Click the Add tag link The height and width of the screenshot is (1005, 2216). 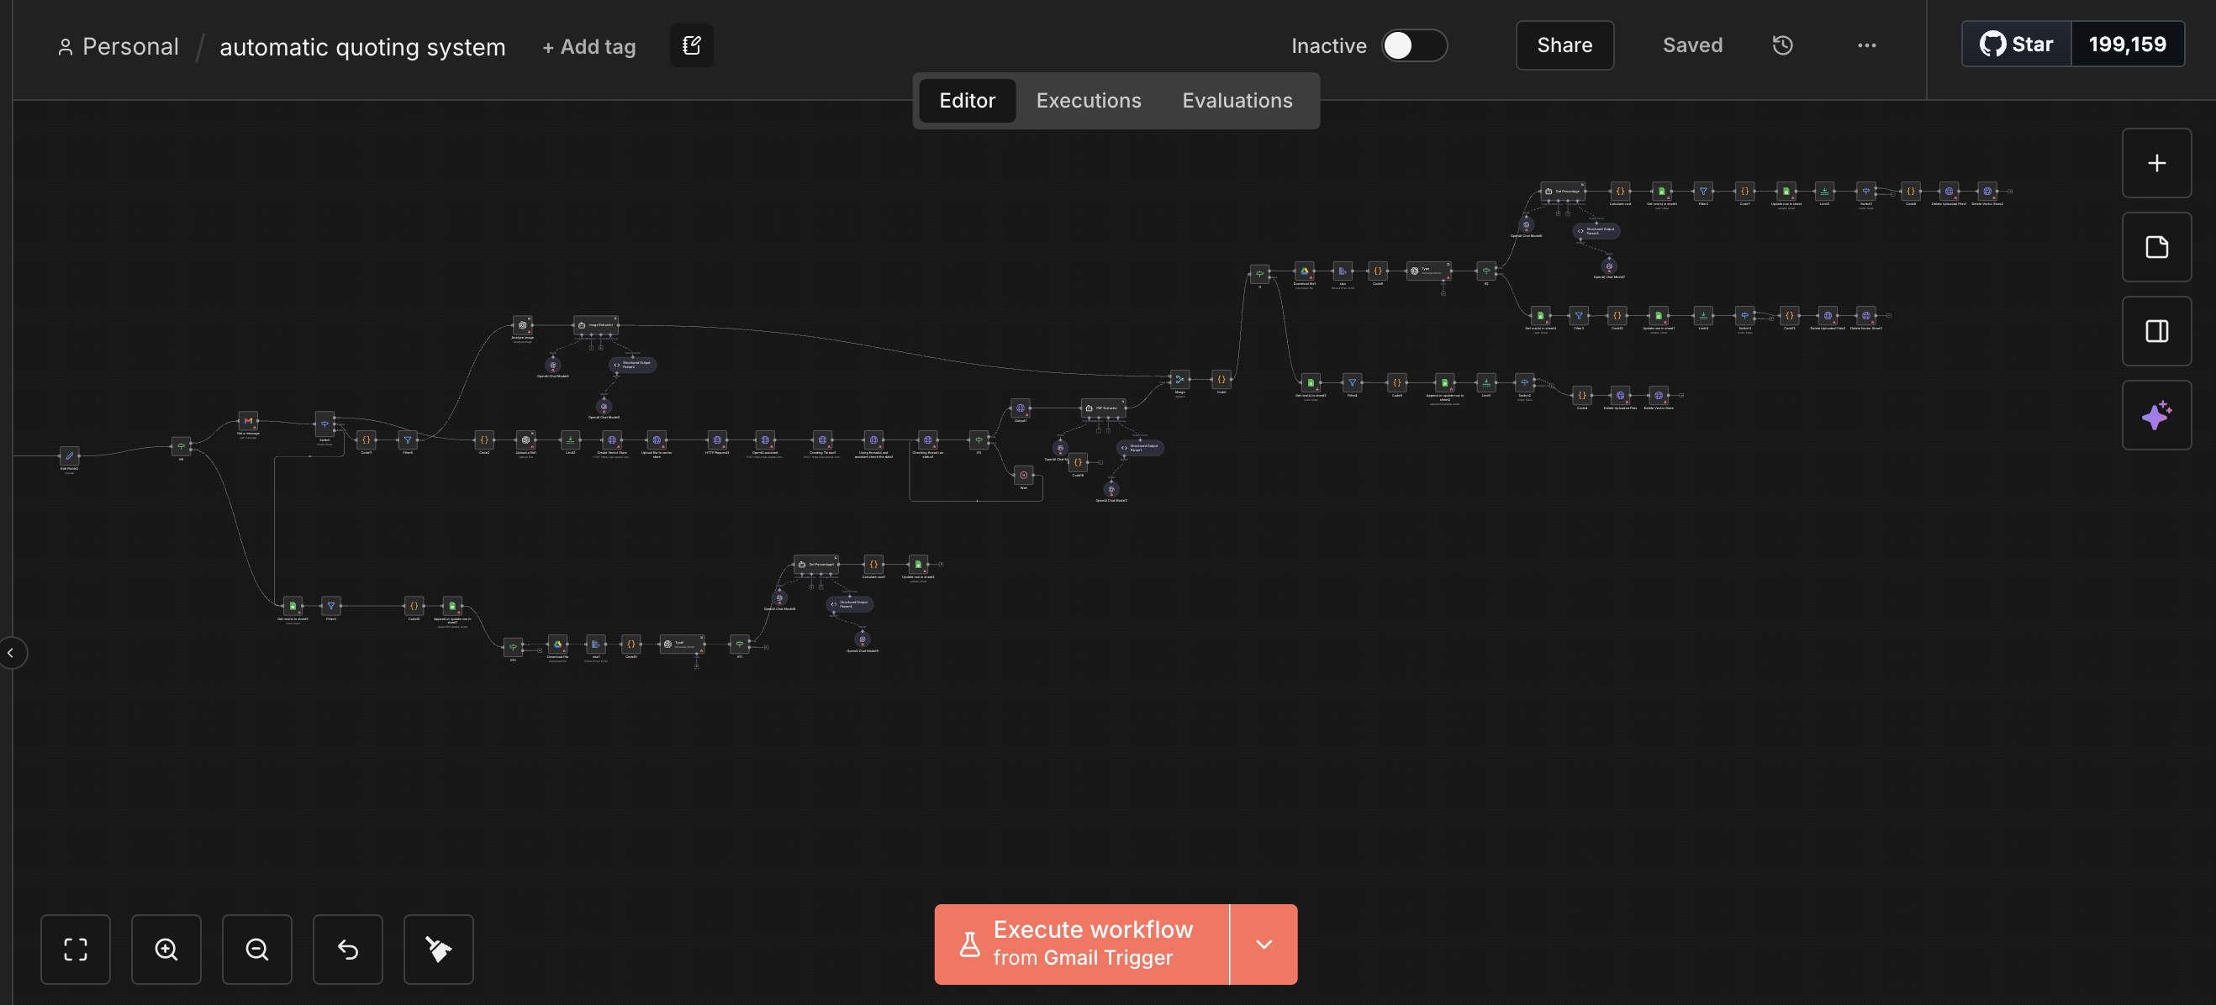589,46
